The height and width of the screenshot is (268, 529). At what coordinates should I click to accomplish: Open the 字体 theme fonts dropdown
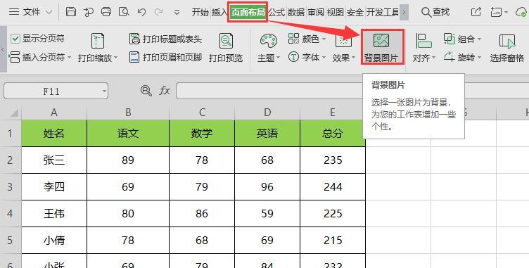[x=307, y=57]
